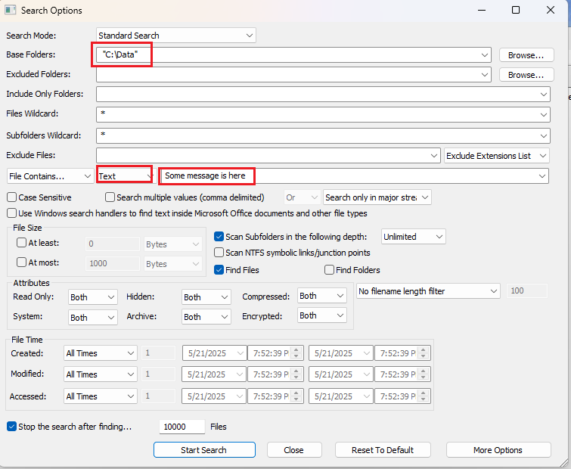The height and width of the screenshot is (469, 571).
Task: Click Browse button for Base Folders
Action: (x=526, y=55)
